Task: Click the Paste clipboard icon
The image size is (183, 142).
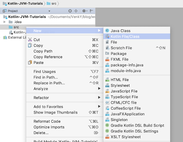Action: click(30, 62)
